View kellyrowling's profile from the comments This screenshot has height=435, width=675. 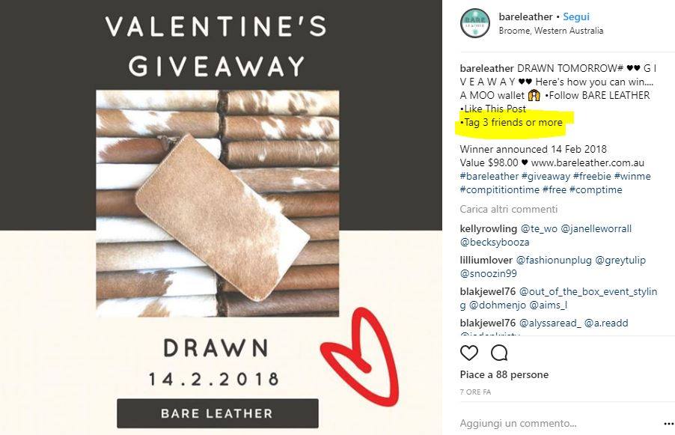(488, 228)
